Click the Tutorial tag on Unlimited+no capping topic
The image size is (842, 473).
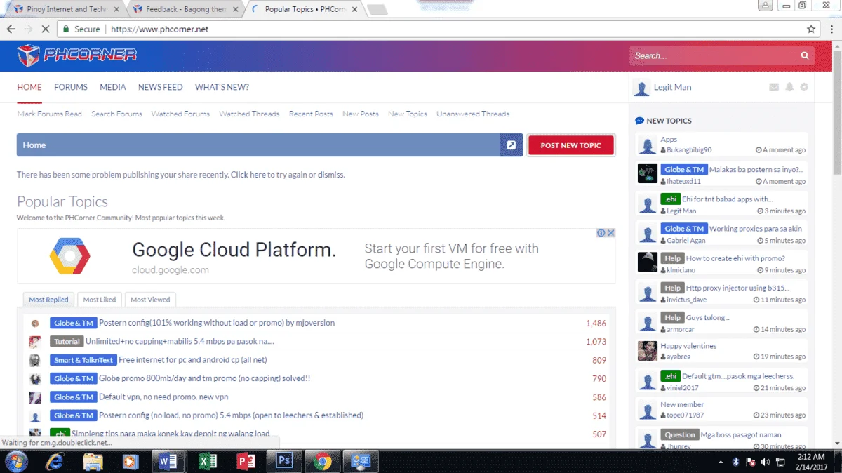67,342
